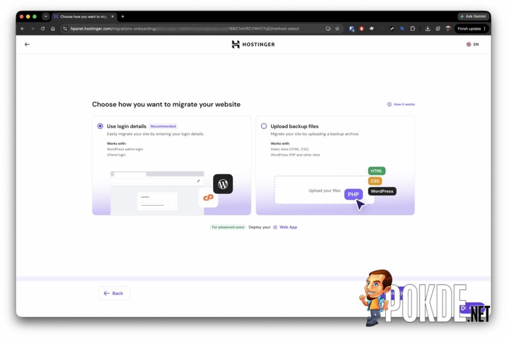The height and width of the screenshot is (338, 507).
Task: Click the PHP tag in upload card
Action: tap(353, 194)
